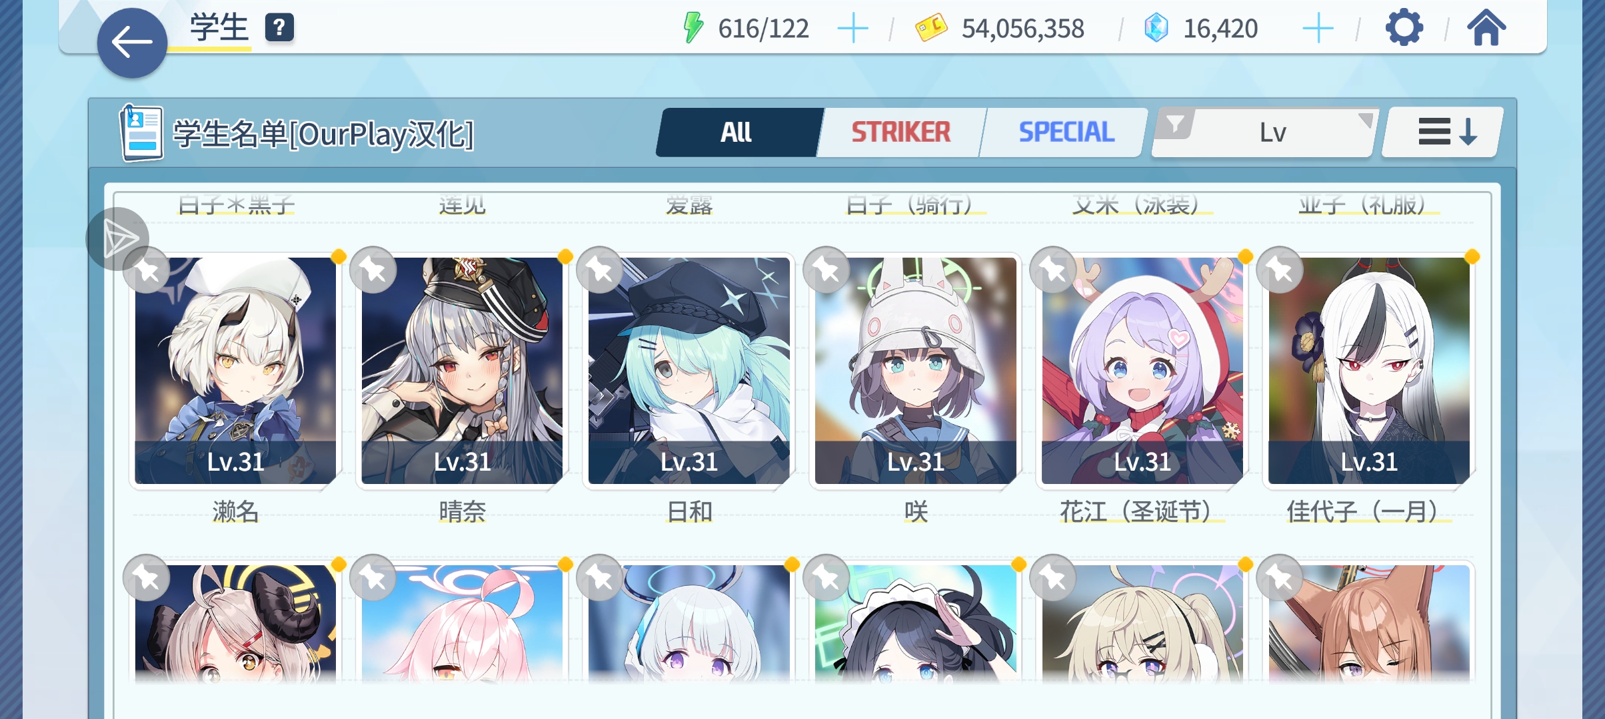Viewport: 1605px width, 719px height.
Task: Return to home via house icon
Action: click(x=1486, y=28)
